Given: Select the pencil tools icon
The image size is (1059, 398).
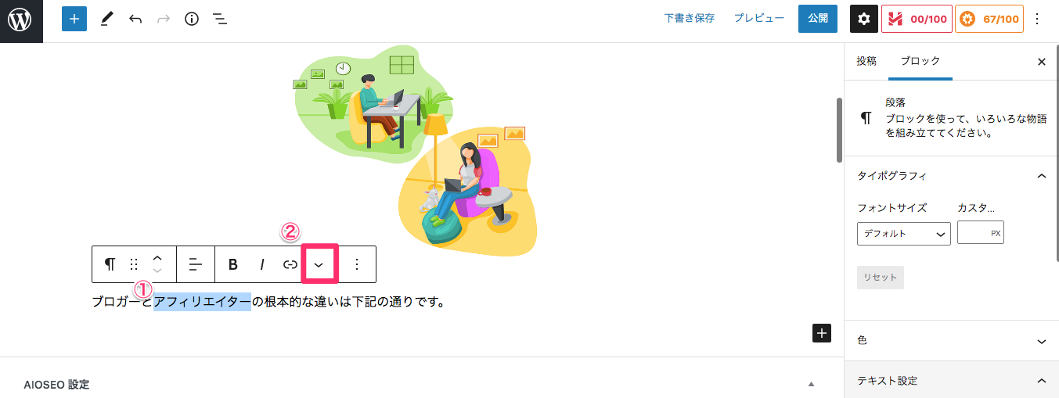Looking at the screenshot, I should point(107,19).
